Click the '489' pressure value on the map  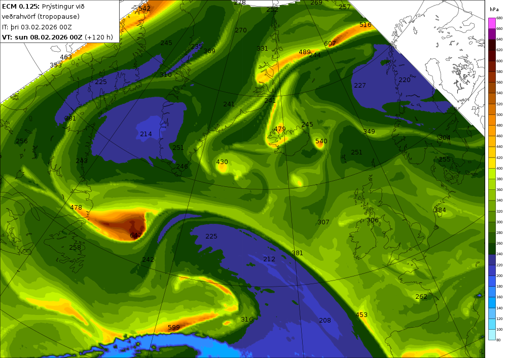pos(305,52)
